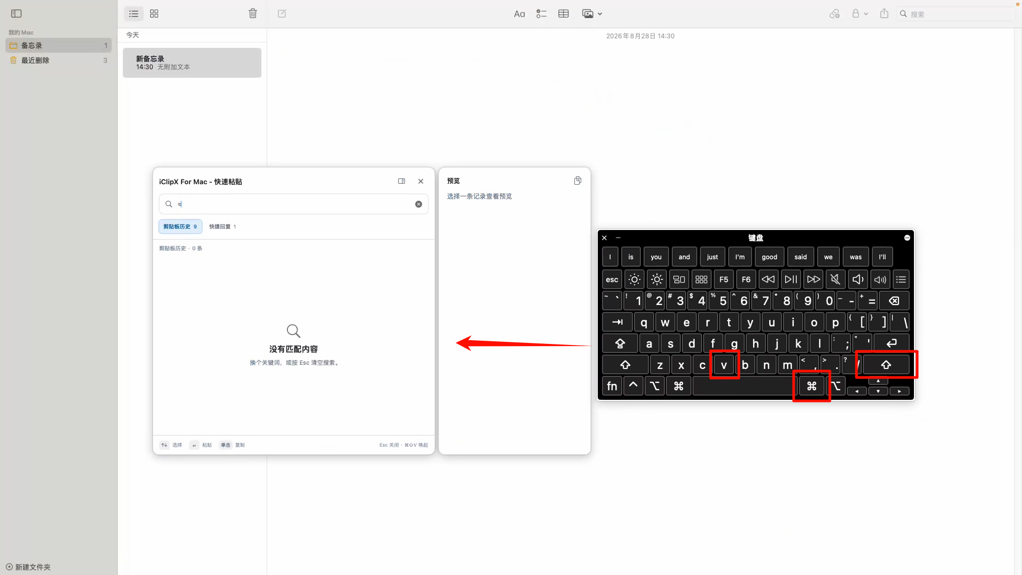Select the 备忘录 folder

tap(59, 45)
